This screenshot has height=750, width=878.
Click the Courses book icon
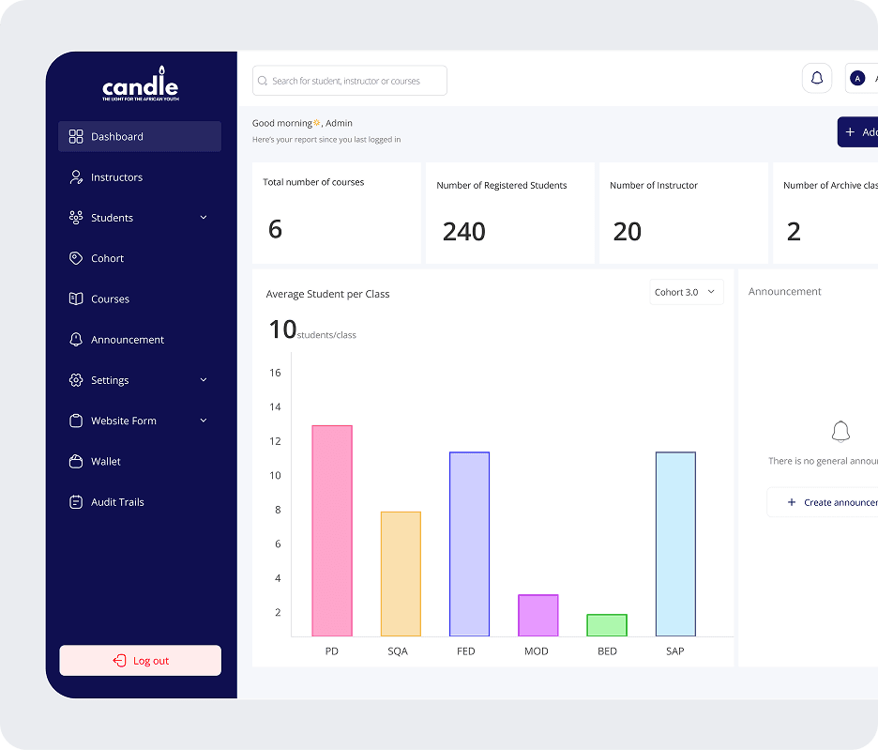point(76,299)
